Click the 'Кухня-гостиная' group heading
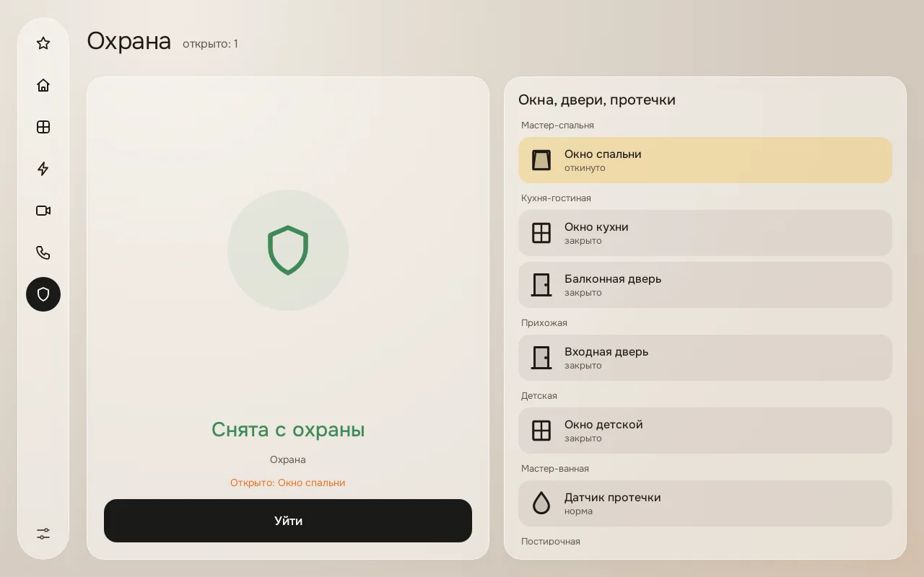The width and height of the screenshot is (924, 577). pyautogui.click(x=556, y=198)
